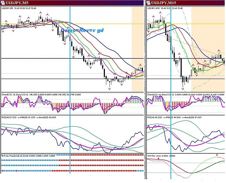Click the lowest down-fractal arrow in M5 chart
The image size is (226, 183).
(x=110, y=89)
